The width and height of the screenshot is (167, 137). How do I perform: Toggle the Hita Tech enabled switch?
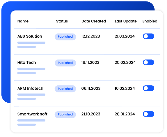tap(148, 62)
